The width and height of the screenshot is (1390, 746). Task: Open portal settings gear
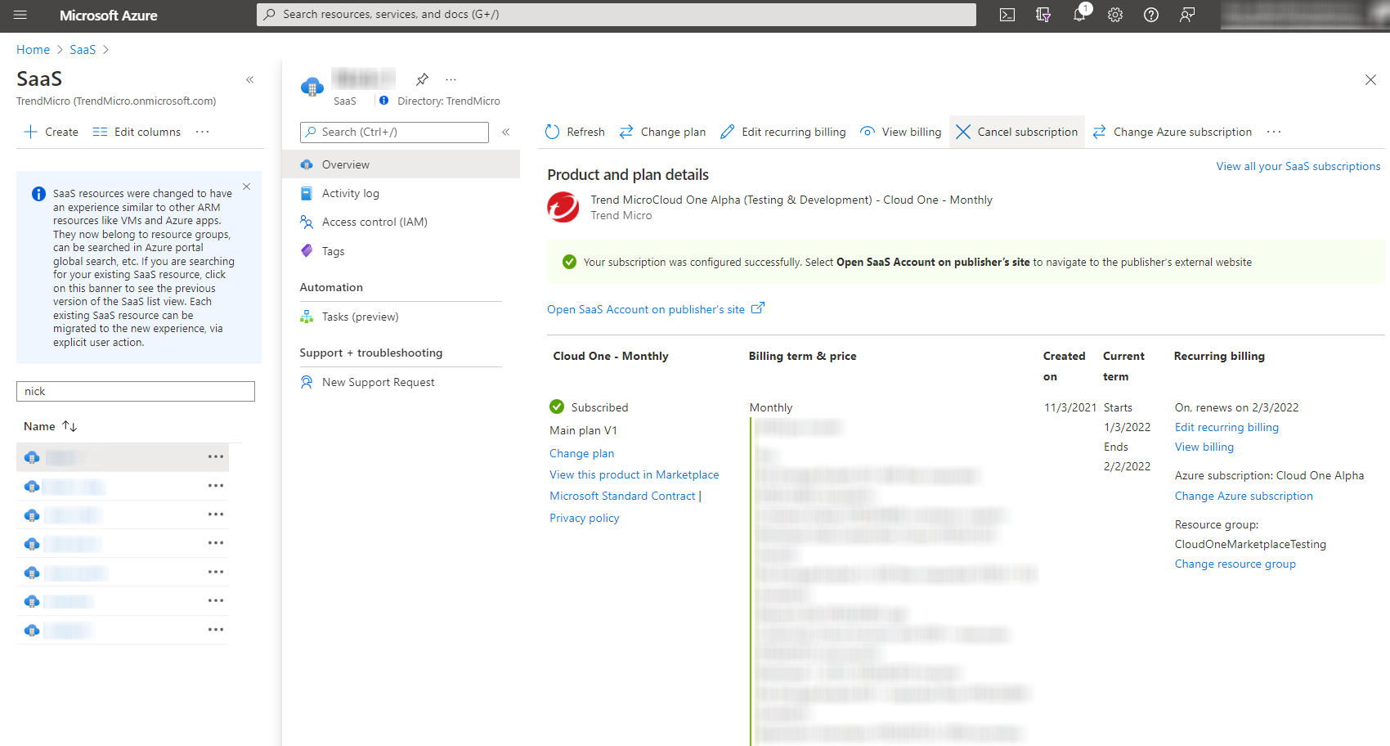(x=1115, y=15)
